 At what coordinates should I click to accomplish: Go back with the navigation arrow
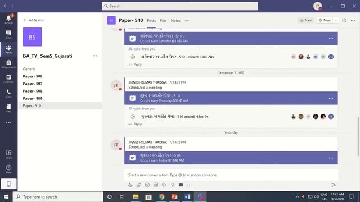pos(5,6)
